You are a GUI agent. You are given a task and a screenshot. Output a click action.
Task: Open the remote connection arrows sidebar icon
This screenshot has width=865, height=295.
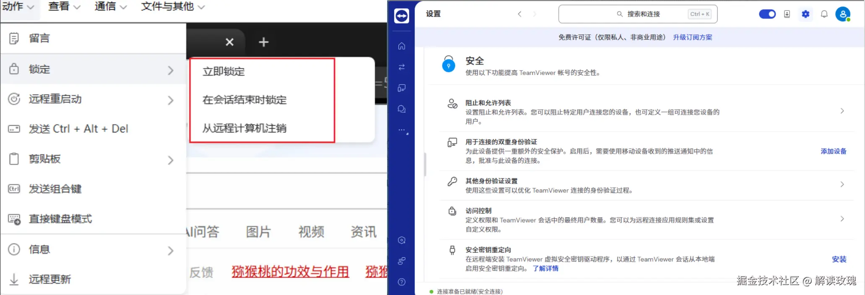[x=402, y=67]
